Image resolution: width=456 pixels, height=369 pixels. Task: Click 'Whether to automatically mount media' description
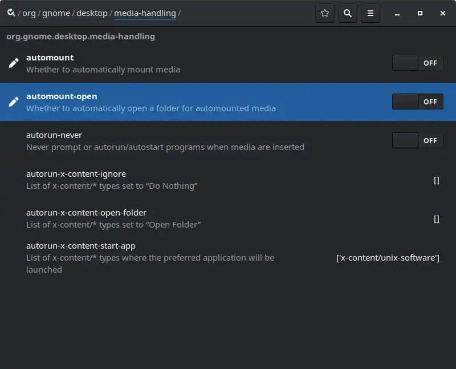[103, 70]
